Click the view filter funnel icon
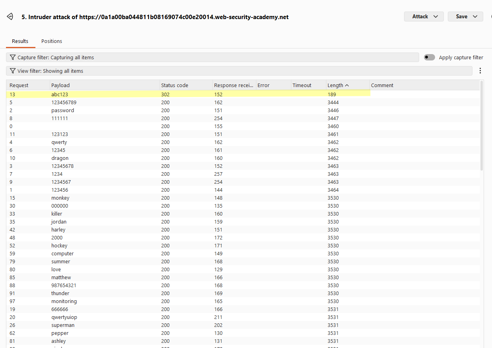 [13, 71]
